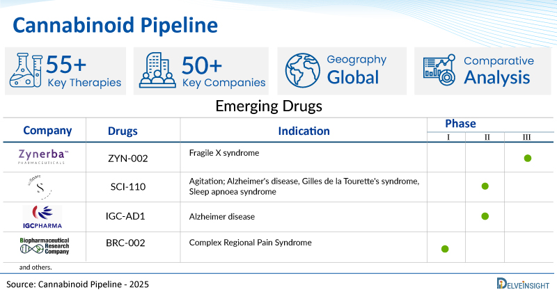Viewport: 557px width, 292px height.
Task: Open the BRC-002 drug entry
Action: (125, 243)
